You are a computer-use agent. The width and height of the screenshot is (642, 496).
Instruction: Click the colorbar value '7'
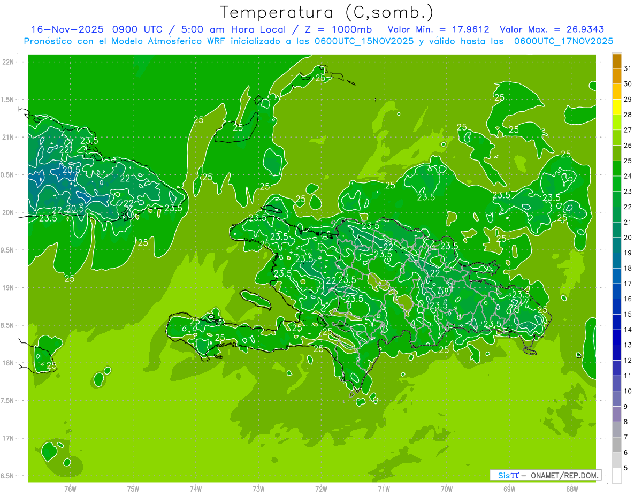pyautogui.click(x=626, y=438)
